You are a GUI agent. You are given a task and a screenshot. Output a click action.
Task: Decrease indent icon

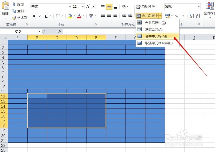[x=124, y=16]
